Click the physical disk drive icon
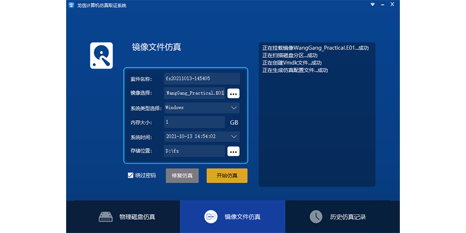 [x=106, y=217]
